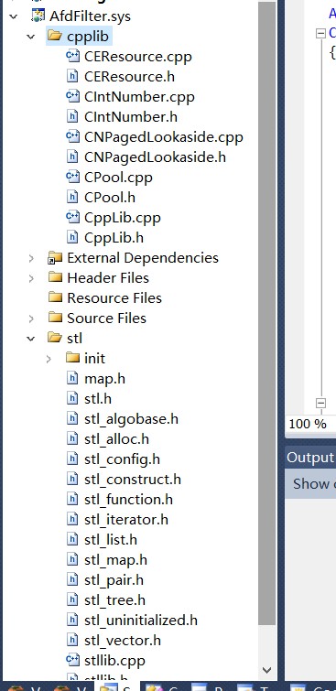Expand the init subfolder
The image size is (336, 691).
point(49,359)
